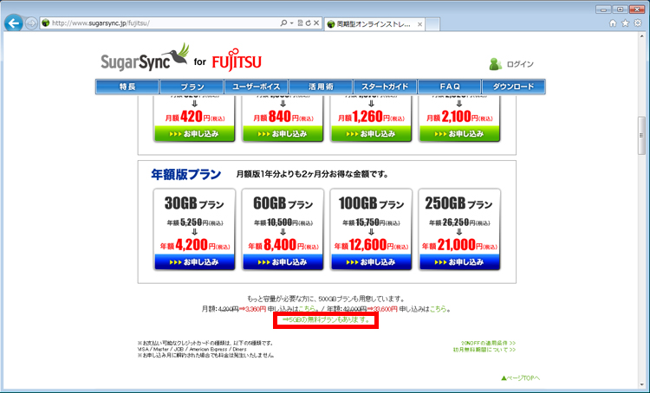Screen dimensions: 650x393
Task: Click the browser Back arrow button
Action: click(x=13, y=23)
